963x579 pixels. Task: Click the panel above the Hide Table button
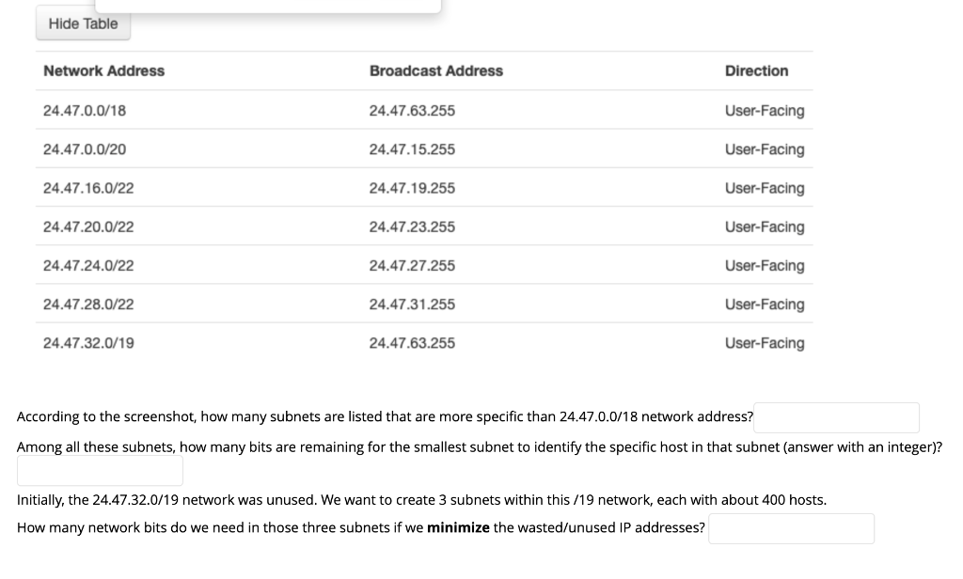[x=267, y=4]
